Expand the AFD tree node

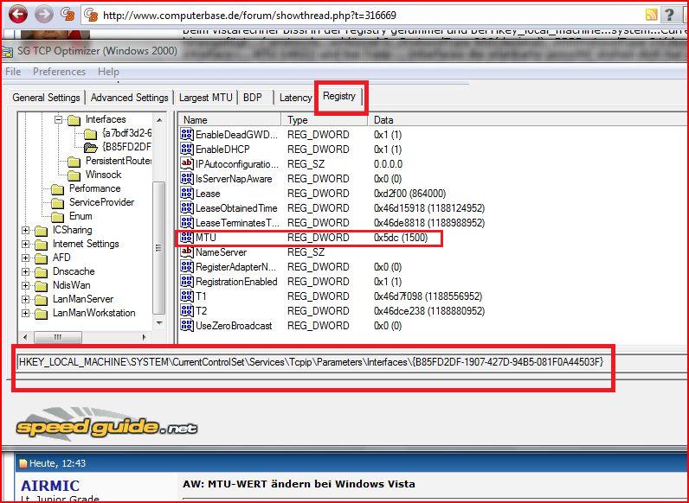click(25, 258)
